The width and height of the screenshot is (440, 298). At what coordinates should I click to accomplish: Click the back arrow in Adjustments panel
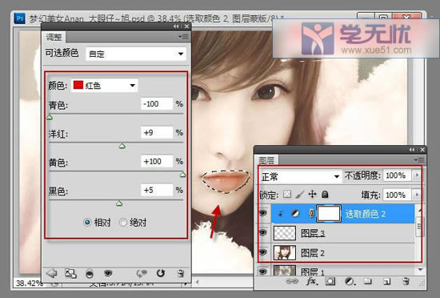point(52,272)
